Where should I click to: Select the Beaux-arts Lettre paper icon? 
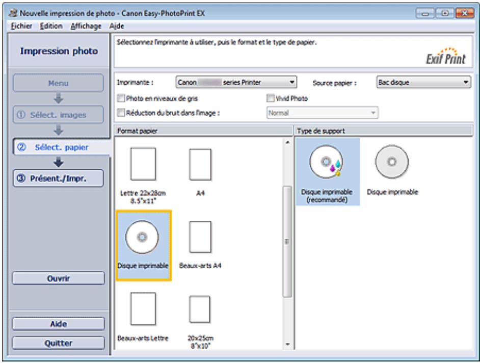pos(143,309)
